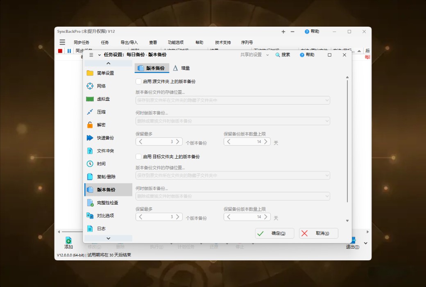Confirm settings with the 确定 button
The image size is (426, 287).
pyautogui.click(x=275, y=233)
